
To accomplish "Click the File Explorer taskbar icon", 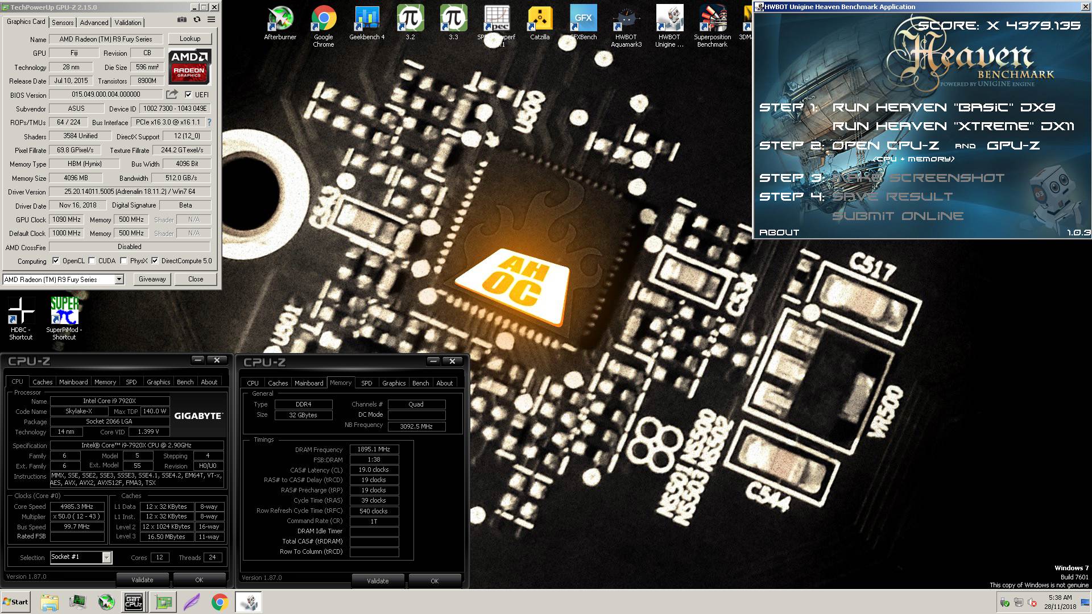I will click(49, 602).
